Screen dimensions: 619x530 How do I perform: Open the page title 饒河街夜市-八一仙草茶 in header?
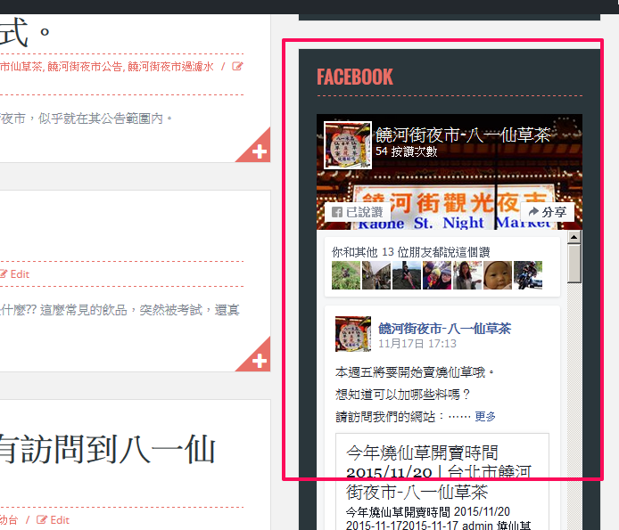[x=462, y=135]
